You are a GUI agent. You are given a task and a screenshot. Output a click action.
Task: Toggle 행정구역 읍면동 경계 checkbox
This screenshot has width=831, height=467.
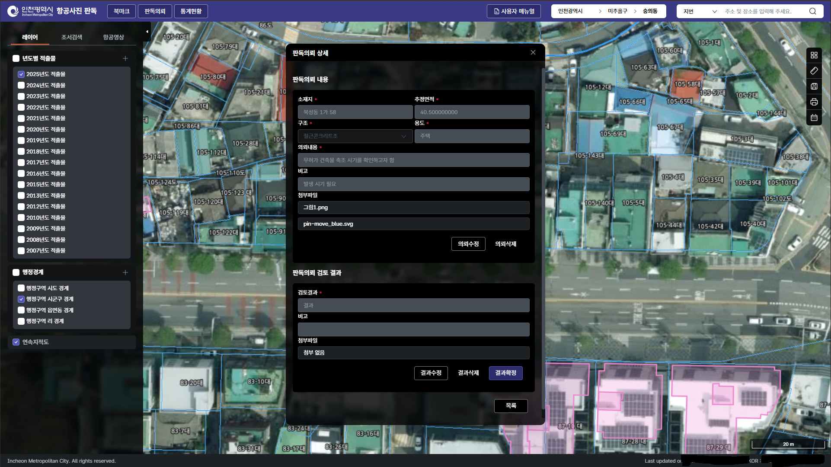21,310
